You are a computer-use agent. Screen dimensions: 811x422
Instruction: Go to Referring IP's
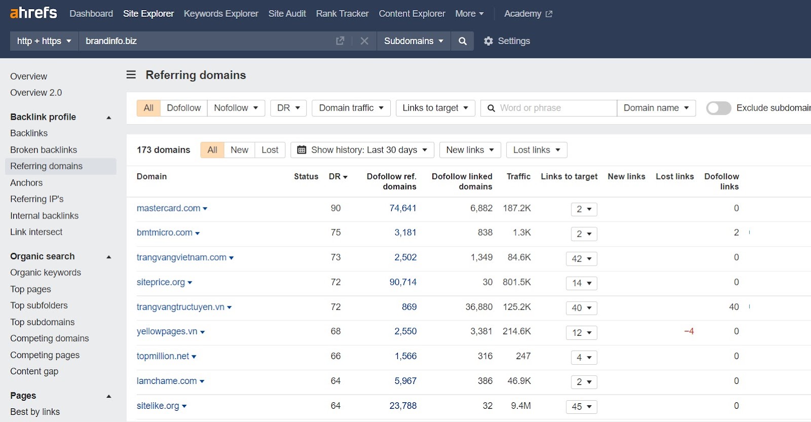click(37, 199)
